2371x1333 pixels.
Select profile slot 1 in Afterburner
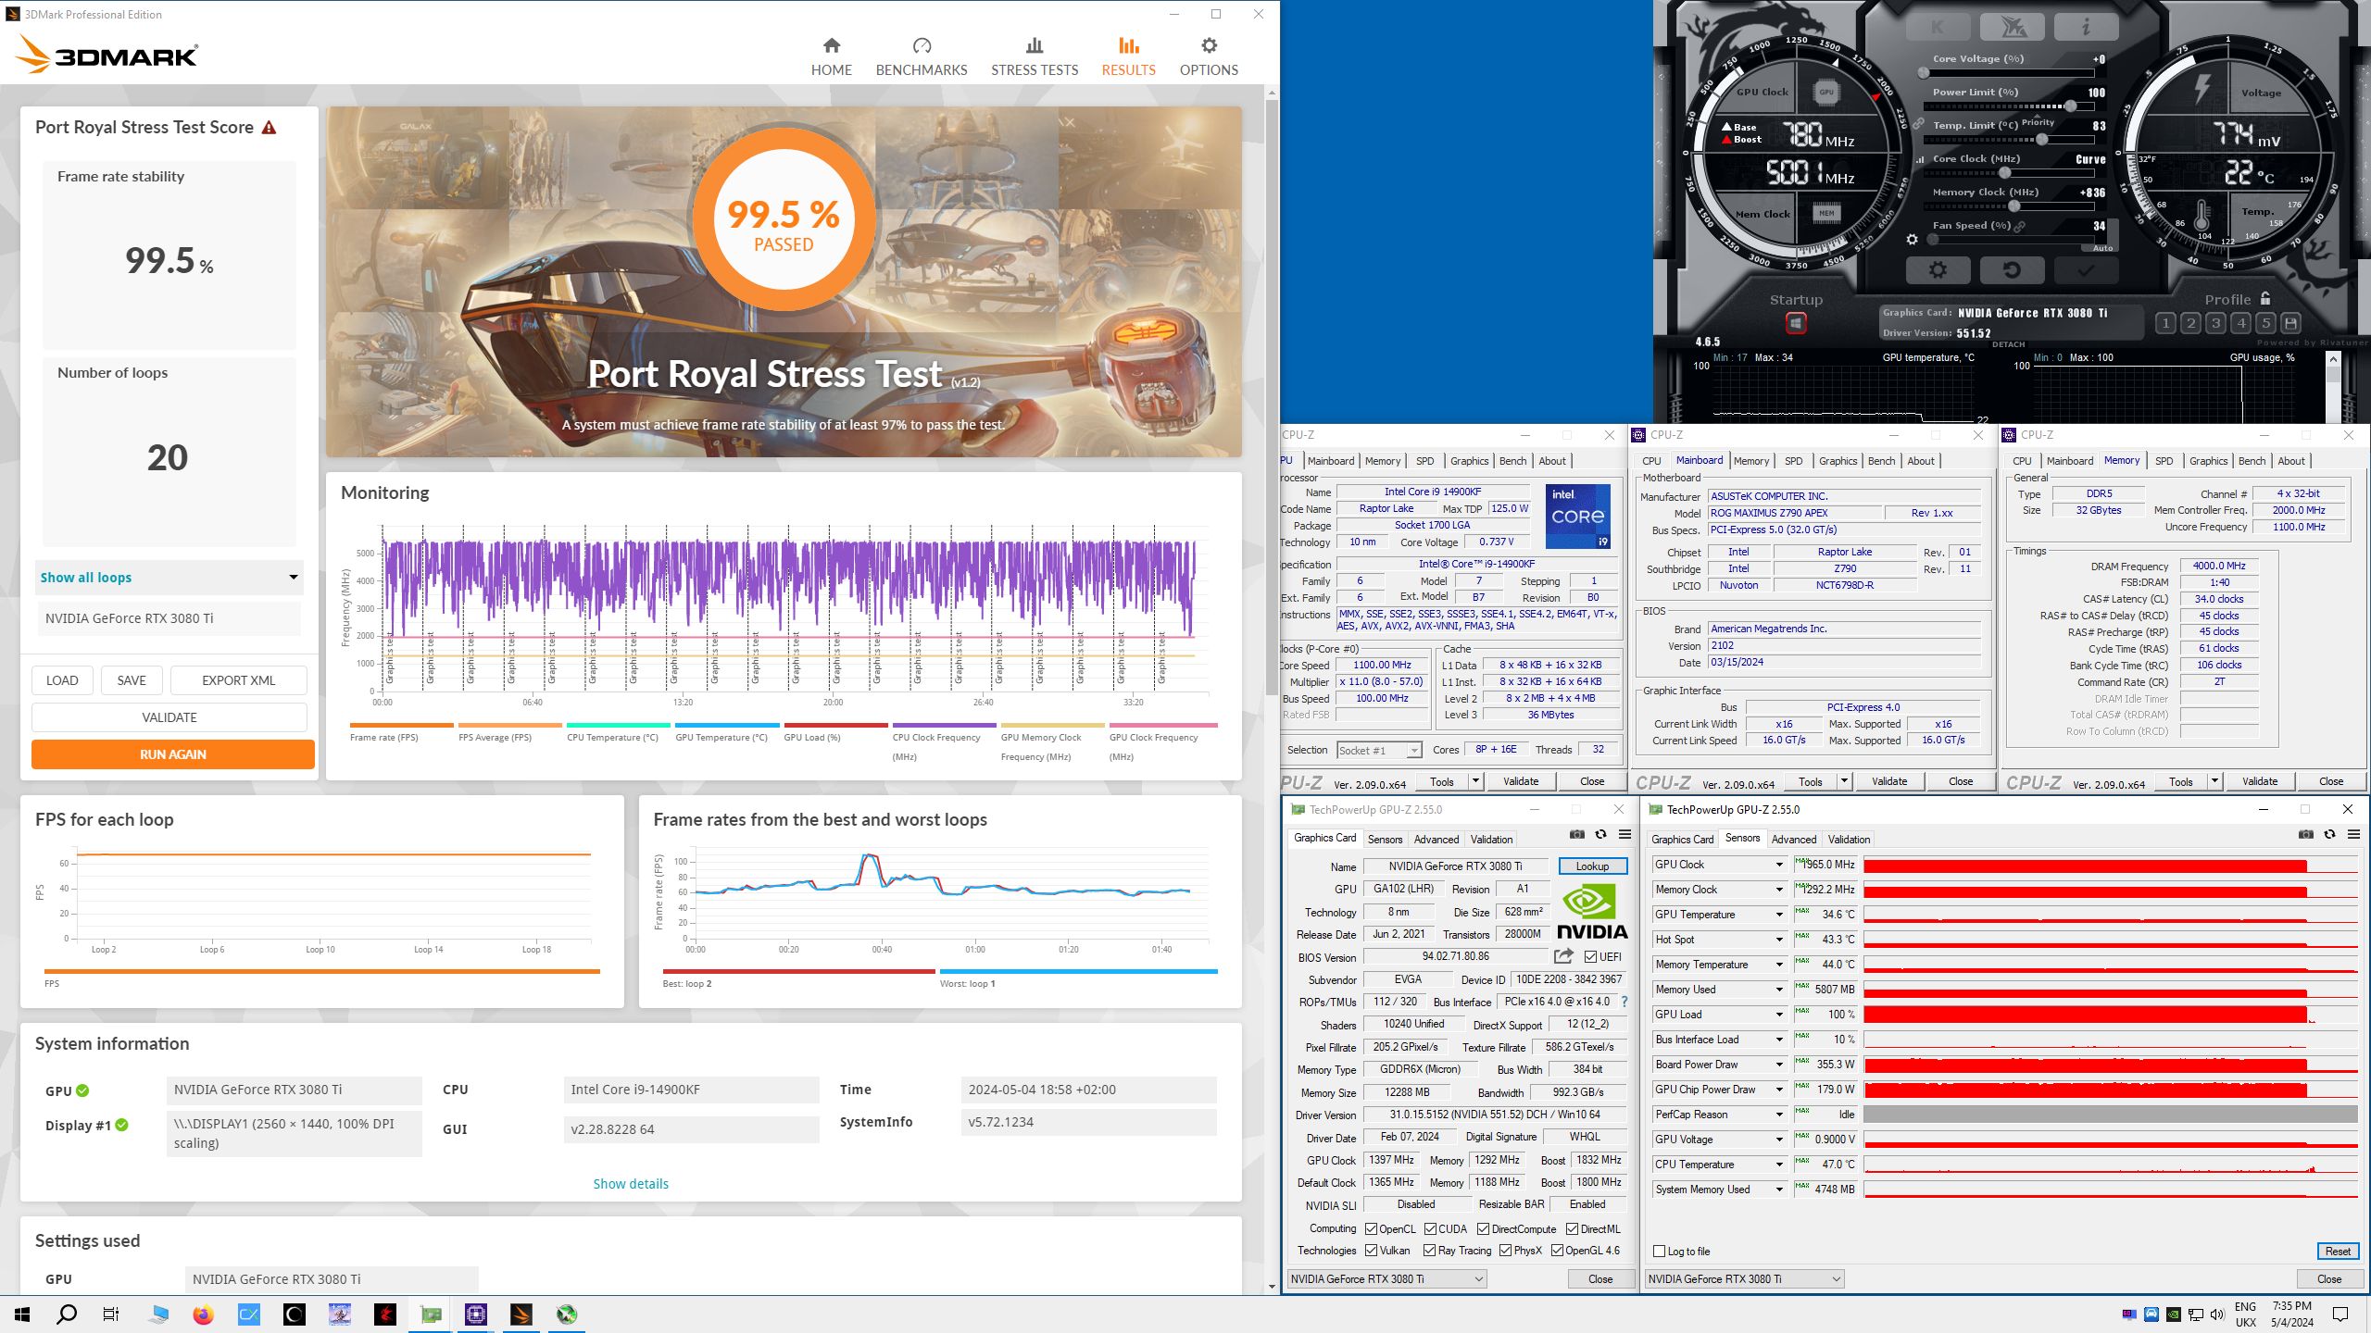(2165, 323)
